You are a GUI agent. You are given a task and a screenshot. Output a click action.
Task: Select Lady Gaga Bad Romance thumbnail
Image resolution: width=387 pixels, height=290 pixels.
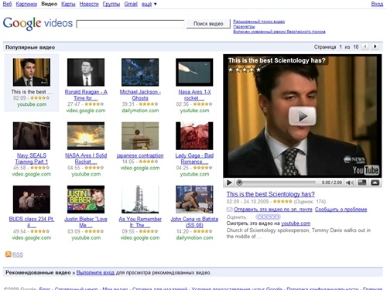coord(194,136)
